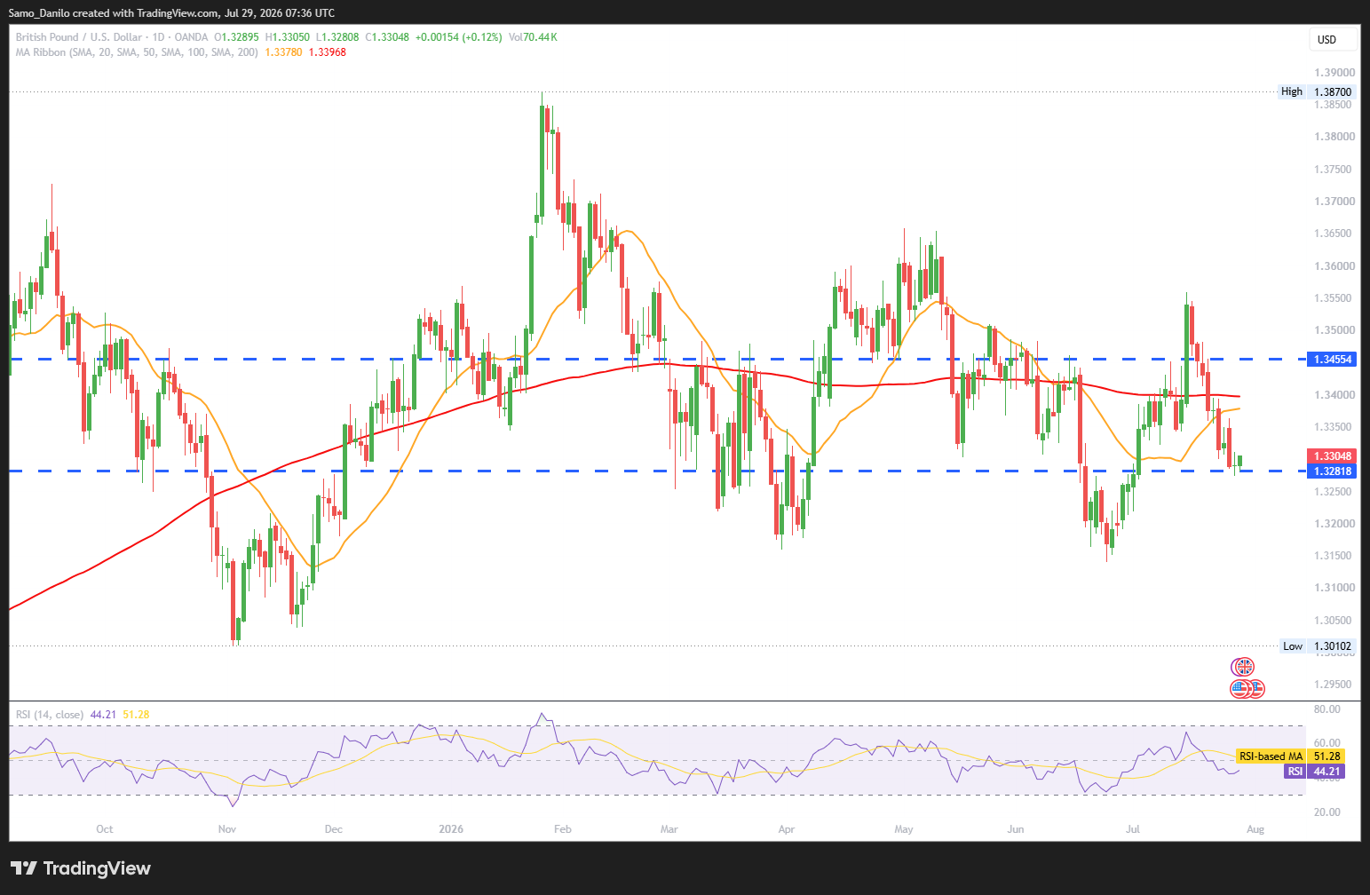Click the rightmost US flag event icon
Image resolution: width=1370 pixels, height=895 pixels.
[1255, 688]
